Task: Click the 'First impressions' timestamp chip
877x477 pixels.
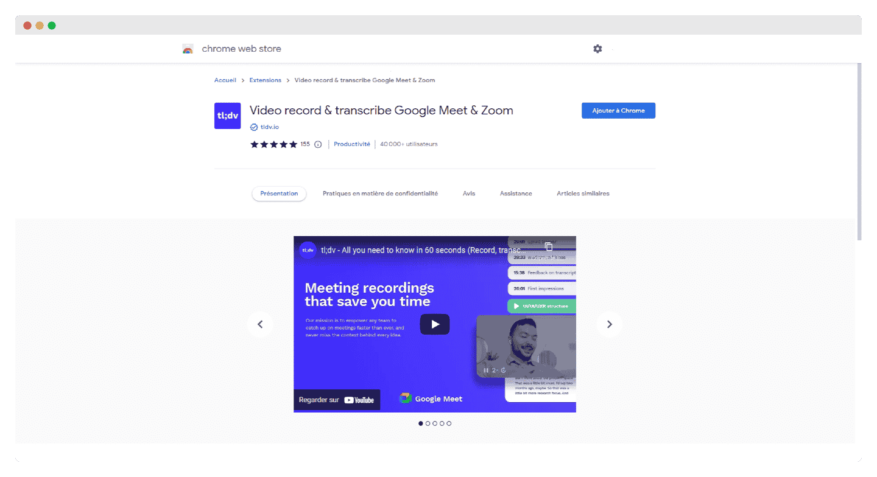Action: (541, 288)
